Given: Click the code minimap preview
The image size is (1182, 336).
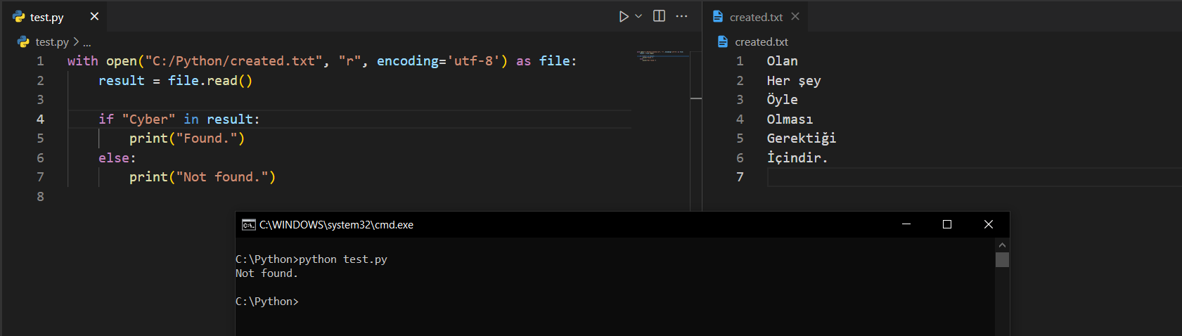Looking at the screenshot, I should [x=660, y=56].
